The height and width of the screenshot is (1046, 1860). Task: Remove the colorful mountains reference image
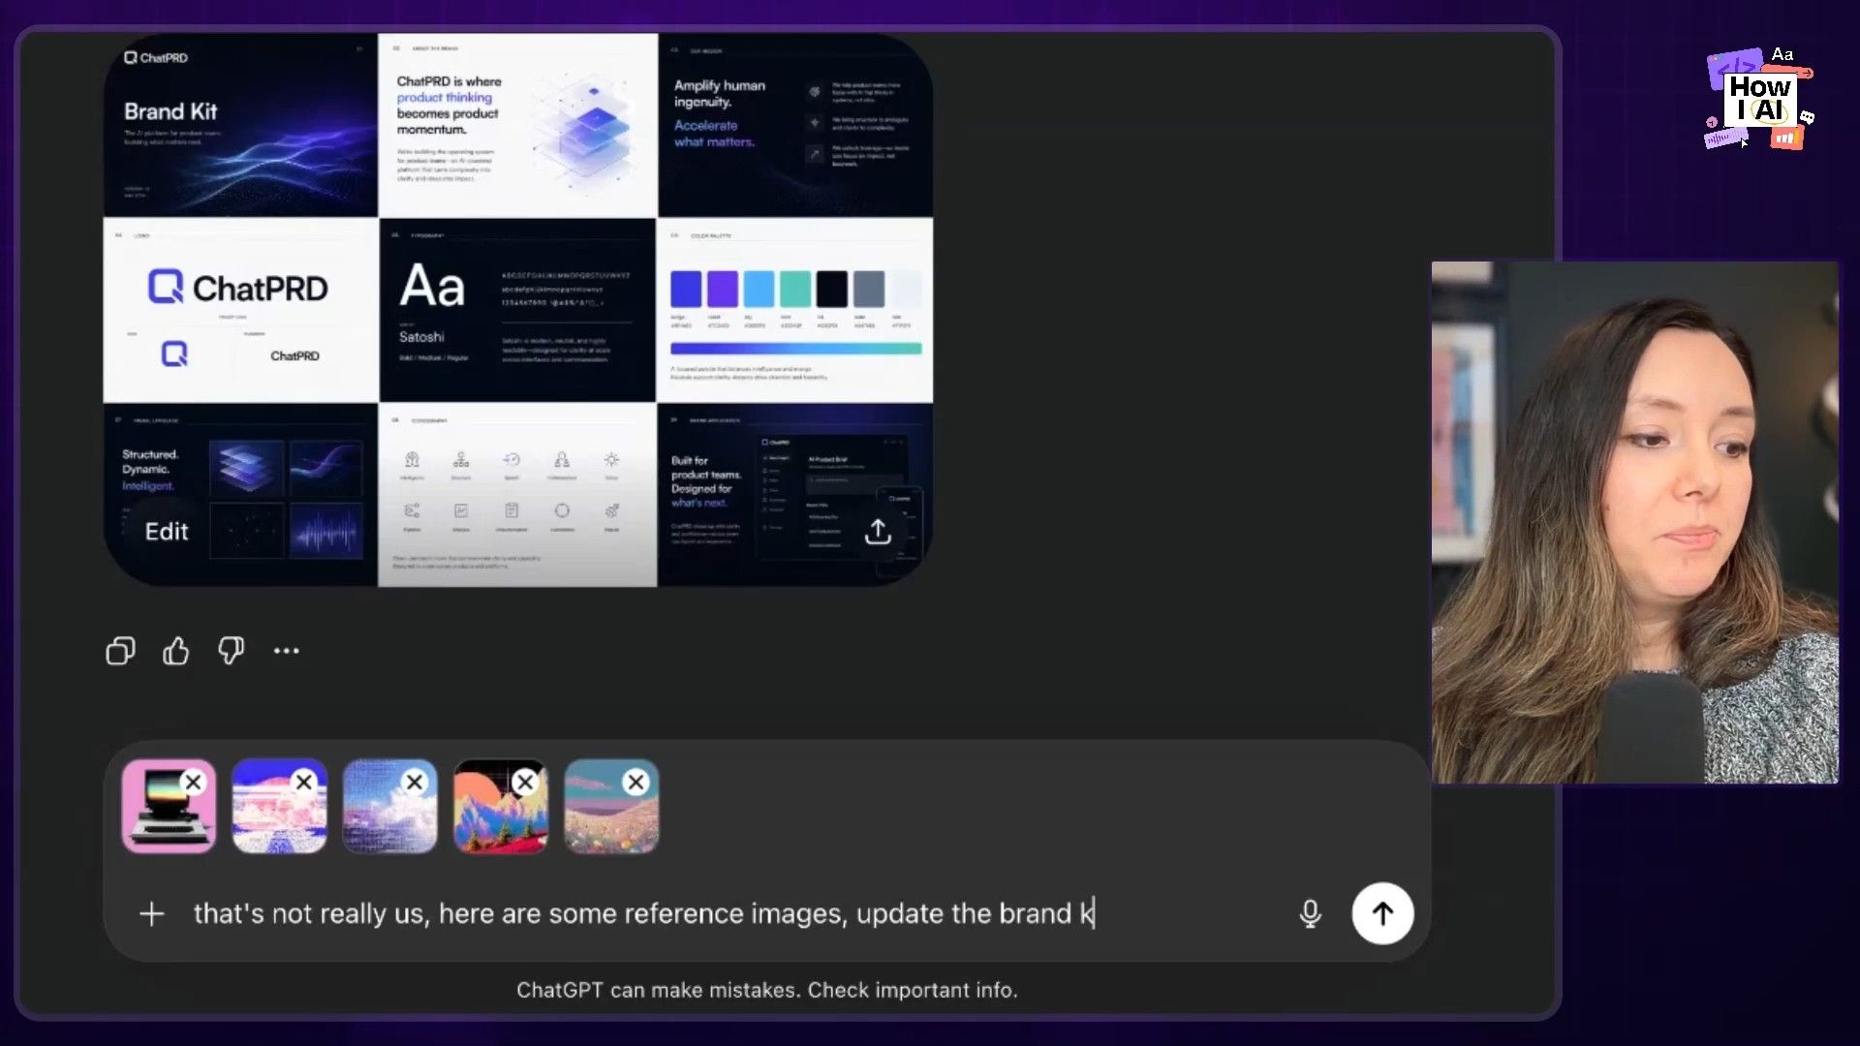[525, 782]
